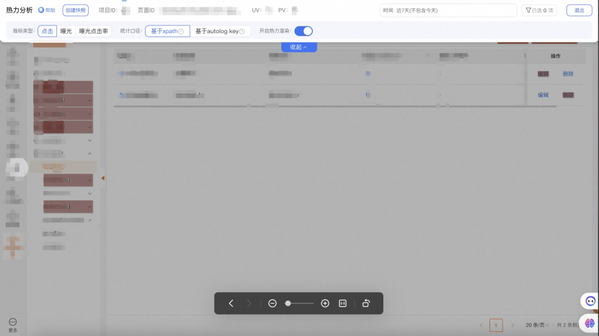Choose 基于autolog key statistics mode

click(x=220, y=31)
